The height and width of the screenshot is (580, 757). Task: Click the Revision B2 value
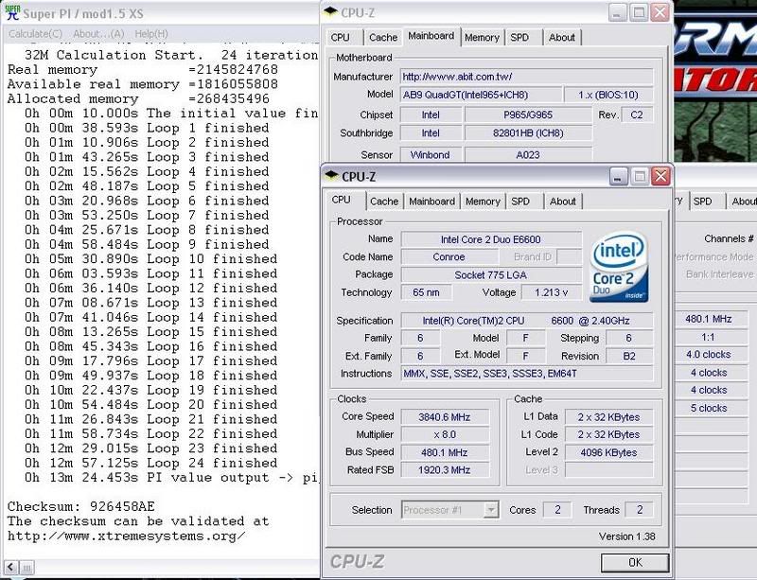pos(629,356)
